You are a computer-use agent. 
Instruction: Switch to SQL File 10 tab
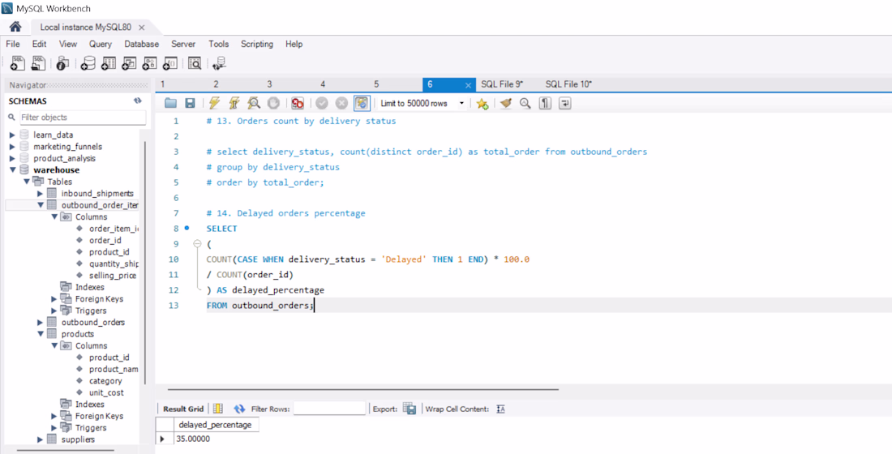(x=569, y=84)
